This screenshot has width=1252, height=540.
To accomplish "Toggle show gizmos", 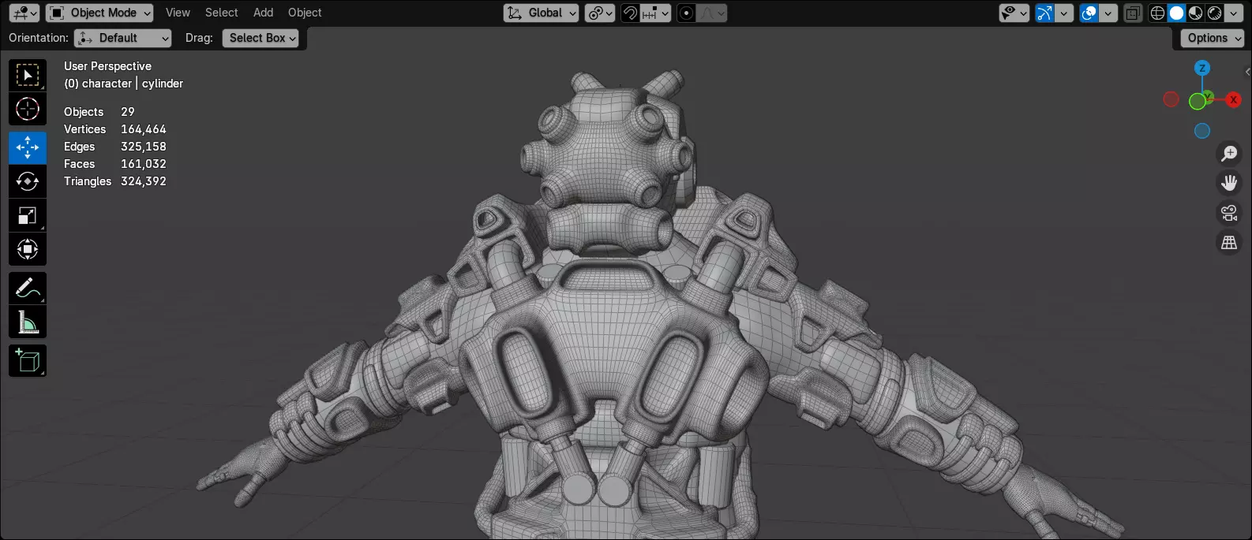I will pos(1044,13).
